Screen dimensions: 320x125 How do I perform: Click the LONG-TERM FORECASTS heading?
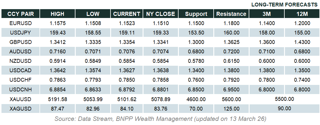(284, 5)
